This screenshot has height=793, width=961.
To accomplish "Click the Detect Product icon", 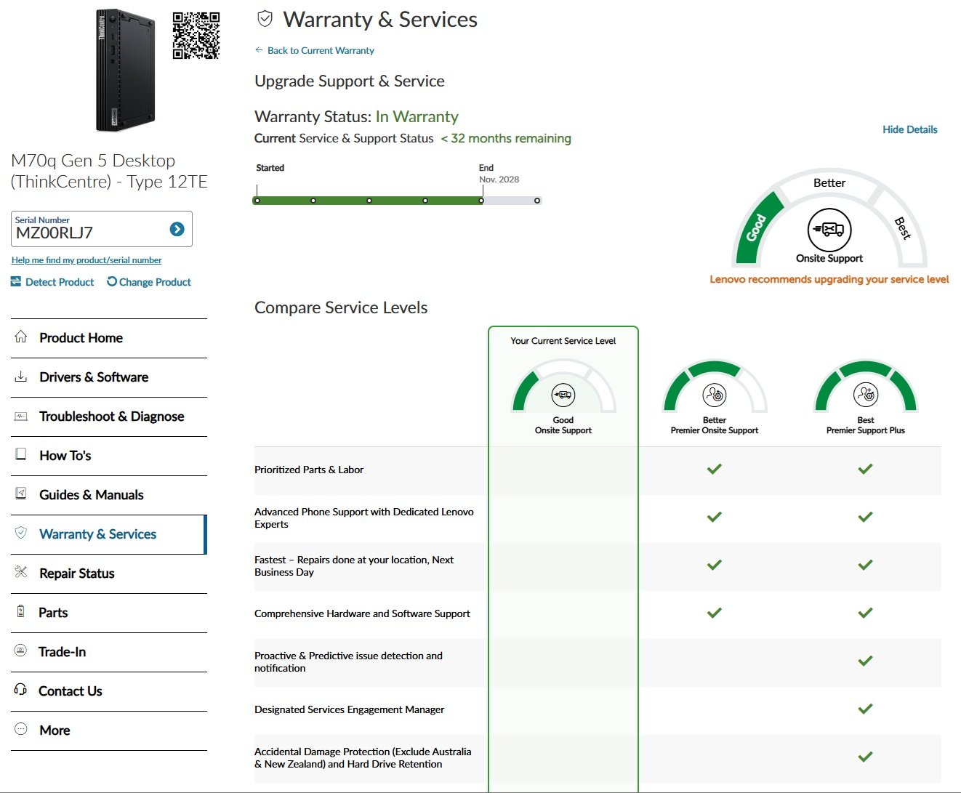I will point(16,281).
